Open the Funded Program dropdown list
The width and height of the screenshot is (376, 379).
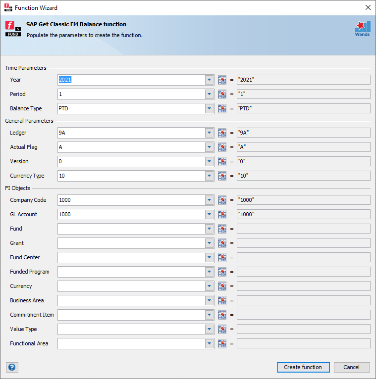[209, 272]
